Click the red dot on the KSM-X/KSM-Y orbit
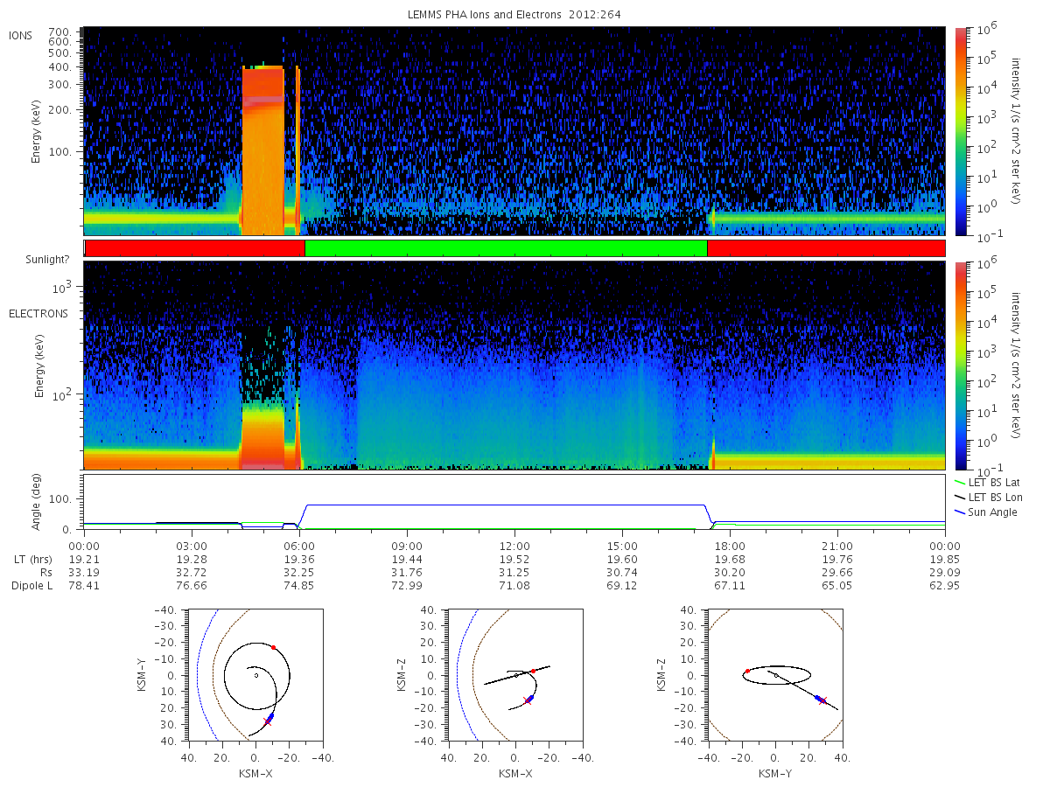This screenshot has width=1050, height=787. (273, 647)
